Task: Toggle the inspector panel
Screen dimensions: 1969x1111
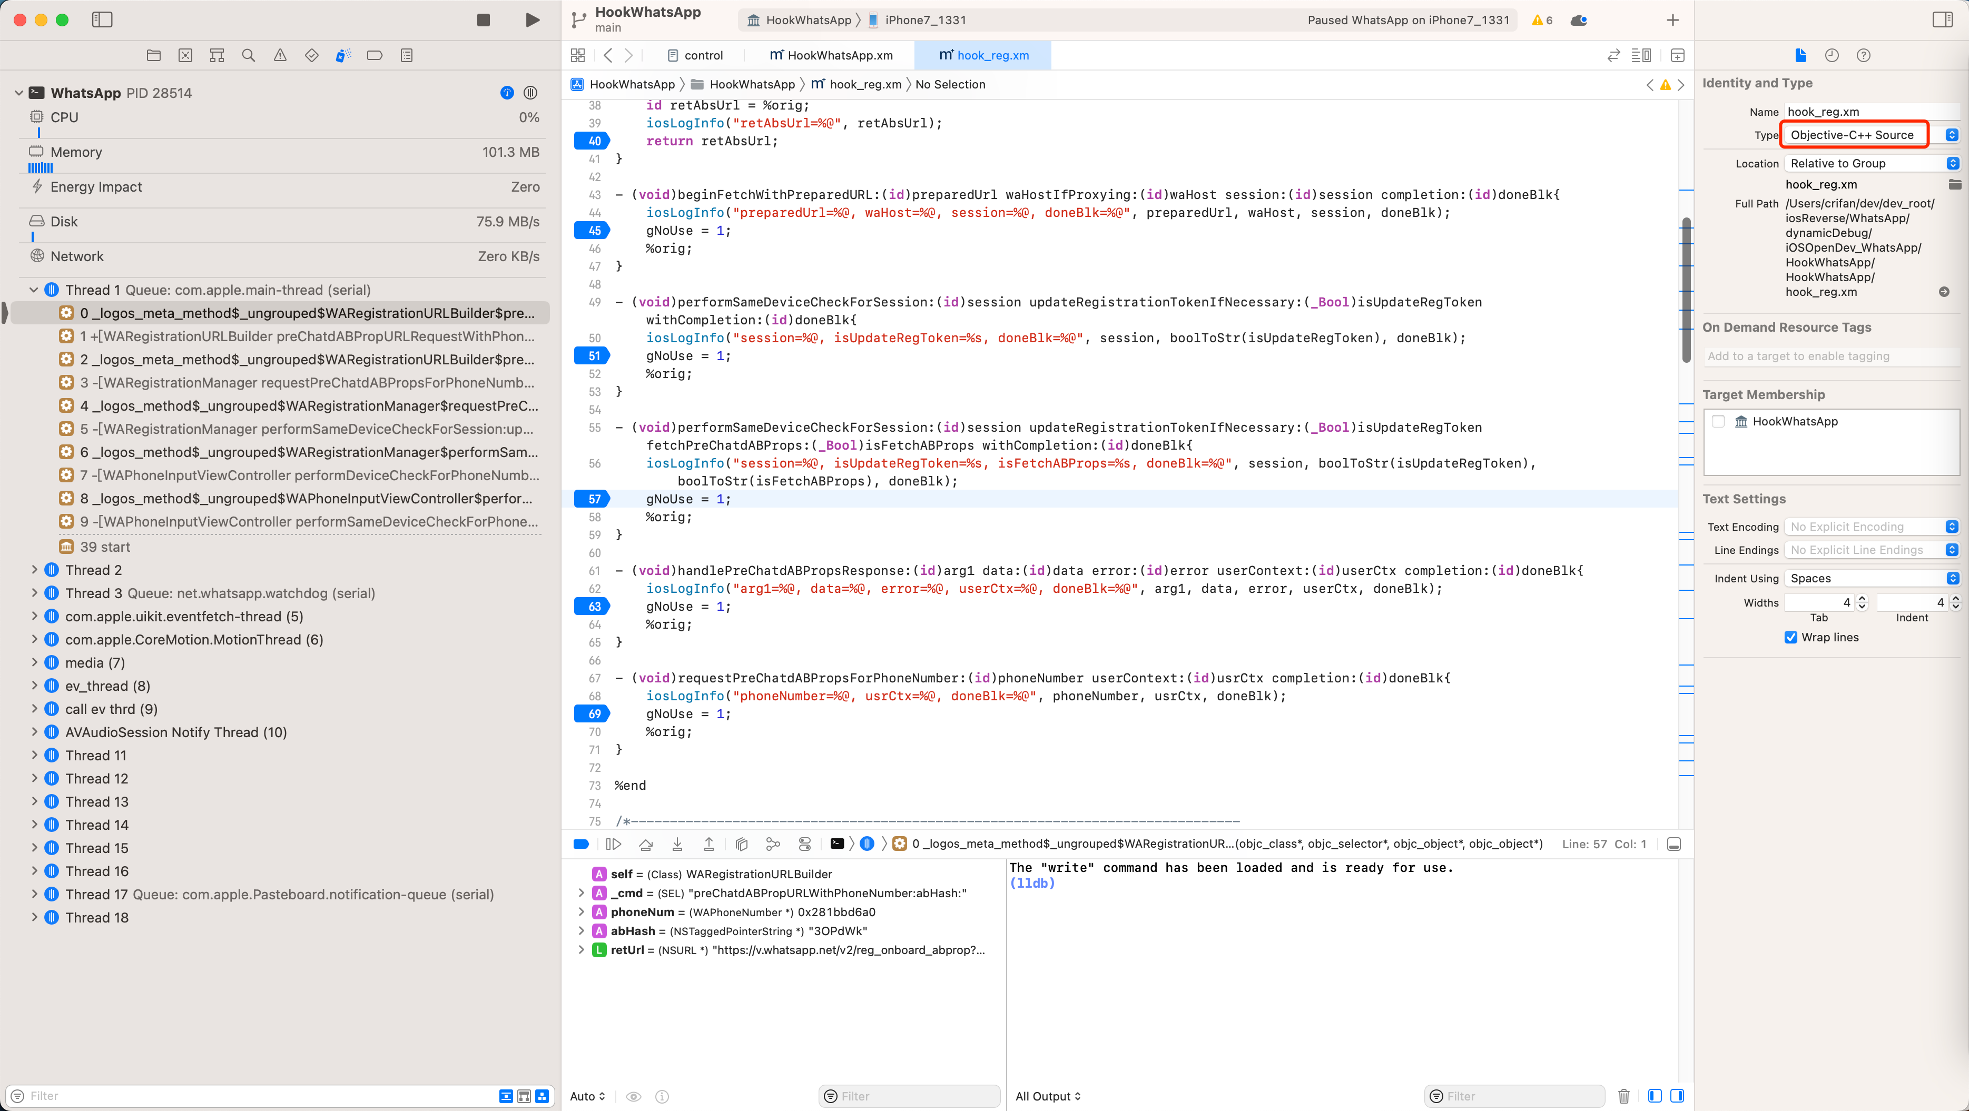Action: pyautogui.click(x=1942, y=20)
